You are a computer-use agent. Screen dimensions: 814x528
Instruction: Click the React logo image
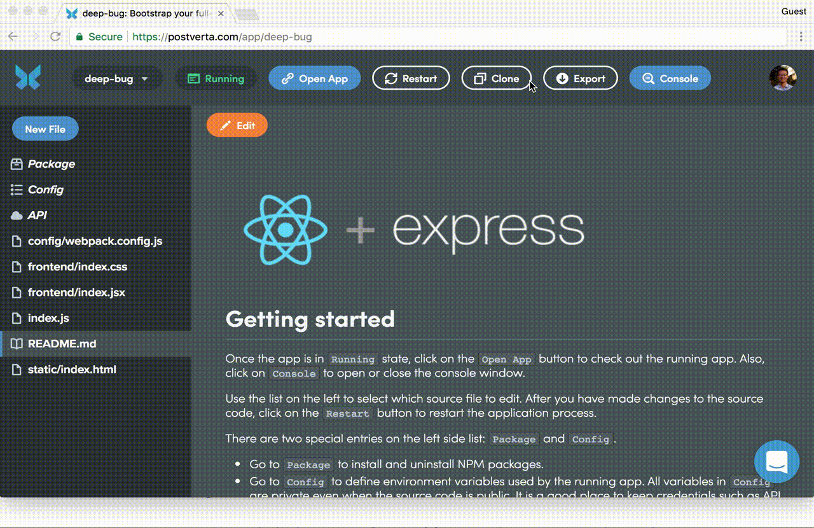tap(286, 230)
